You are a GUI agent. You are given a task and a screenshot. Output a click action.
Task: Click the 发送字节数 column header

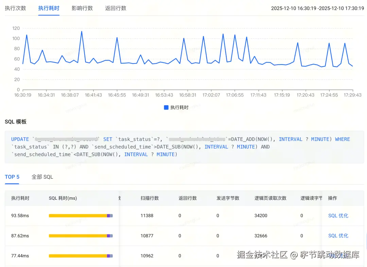[228, 198]
